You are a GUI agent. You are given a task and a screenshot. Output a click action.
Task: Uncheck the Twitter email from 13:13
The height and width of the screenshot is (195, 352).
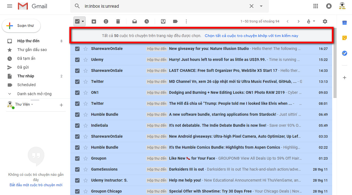[77, 81]
